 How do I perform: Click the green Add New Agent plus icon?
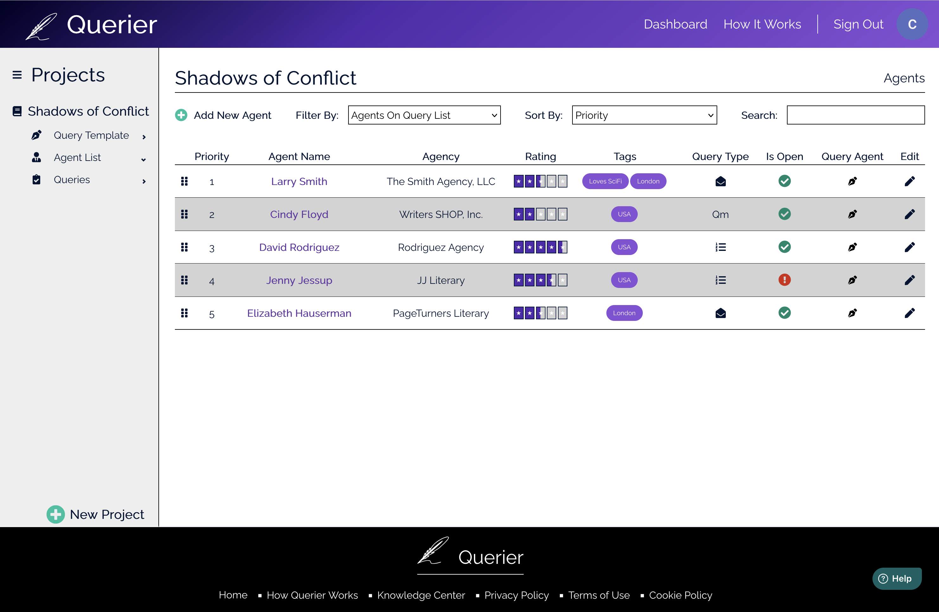click(x=181, y=115)
